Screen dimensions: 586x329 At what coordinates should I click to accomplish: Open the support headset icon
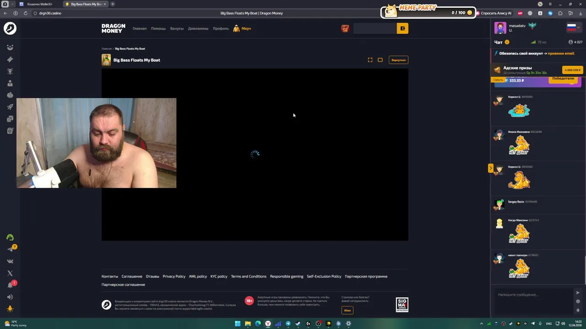[x=10, y=237]
